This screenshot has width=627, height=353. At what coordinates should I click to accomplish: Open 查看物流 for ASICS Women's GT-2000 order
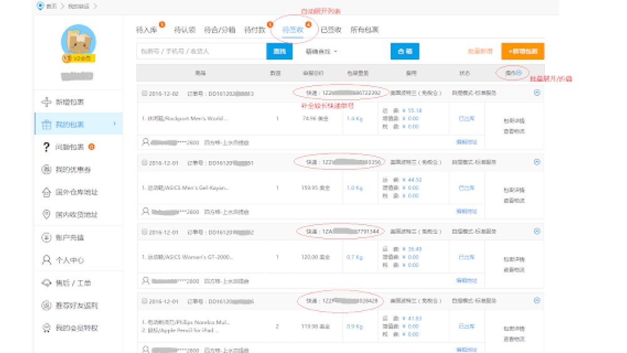514,270
